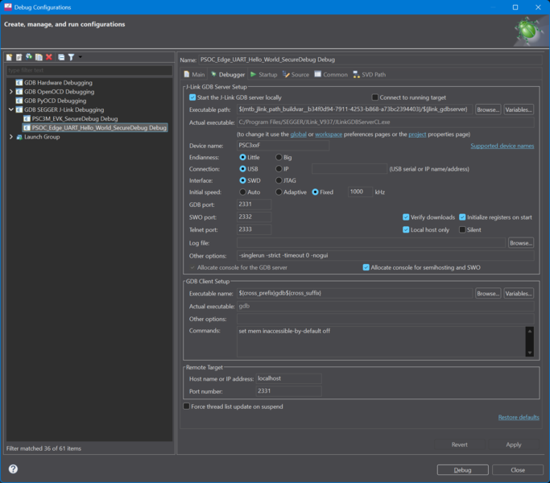The height and width of the screenshot is (483, 550).
Task: Open the Startup tab
Action: tap(264, 74)
